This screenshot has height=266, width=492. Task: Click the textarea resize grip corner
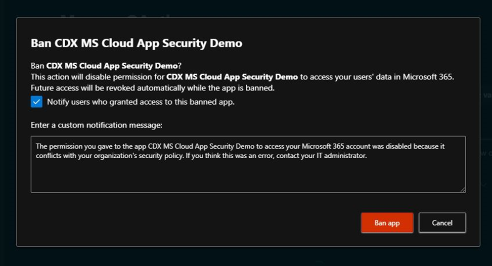463,190
